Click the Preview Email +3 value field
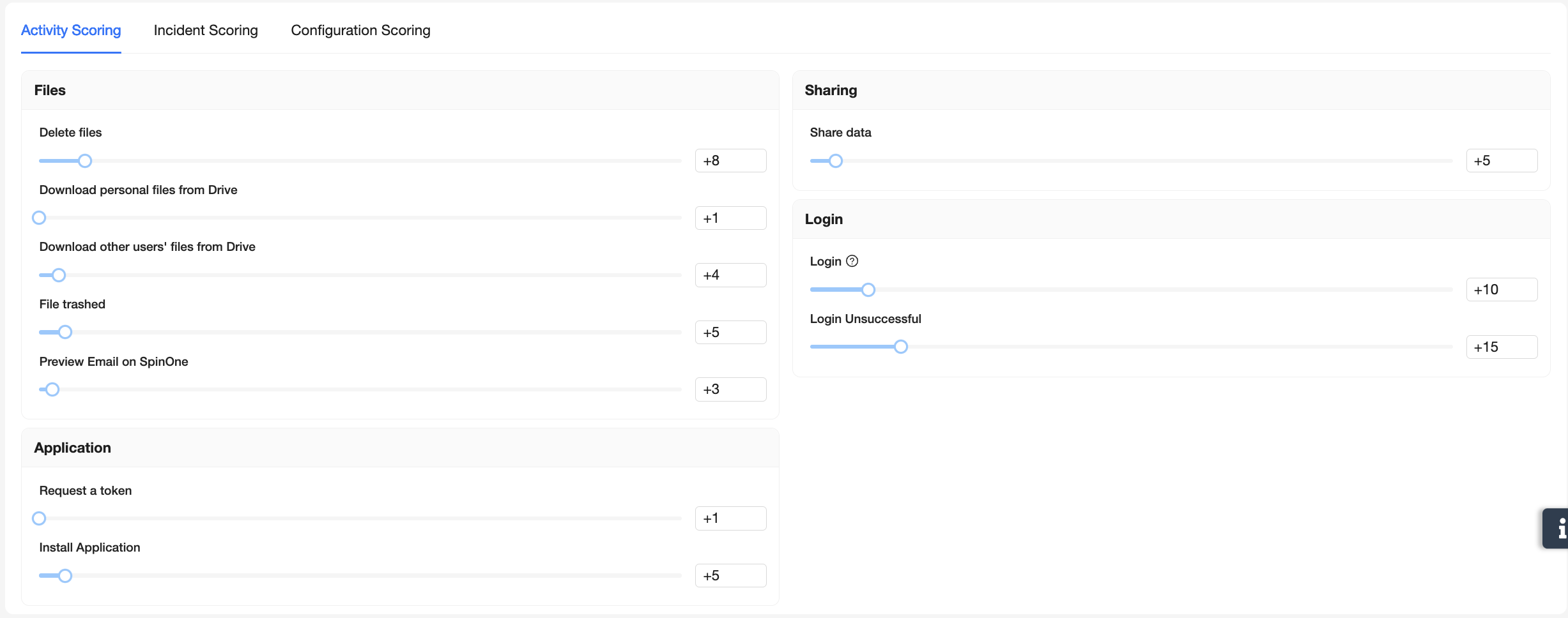The height and width of the screenshot is (618, 1568). tap(730, 389)
